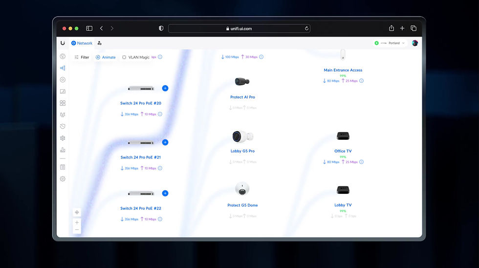The width and height of the screenshot is (479, 268).
Task: Open the integrations hexagon icon in the sidebar
Action: point(63,138)
